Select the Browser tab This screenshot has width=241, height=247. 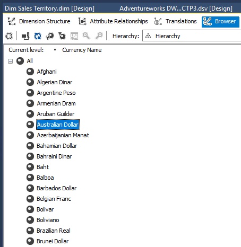click(220, 22)
